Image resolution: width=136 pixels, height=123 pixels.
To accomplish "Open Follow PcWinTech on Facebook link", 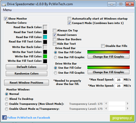I will tap(29, 117).
